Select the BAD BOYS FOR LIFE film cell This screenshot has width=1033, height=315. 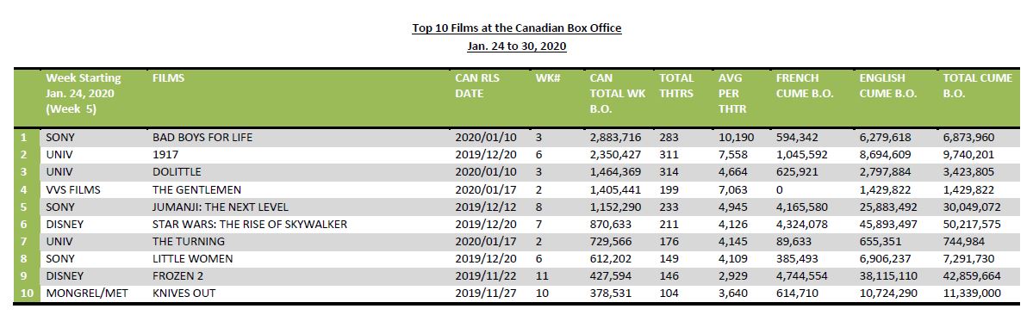(x=202, y=138)
